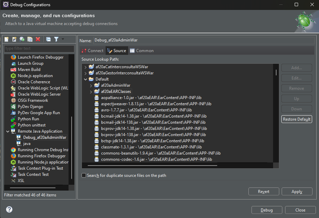The image size is (319, 218).
Task: Select Task Context Plug-in Test icon
Action: [x=13, y=168]
